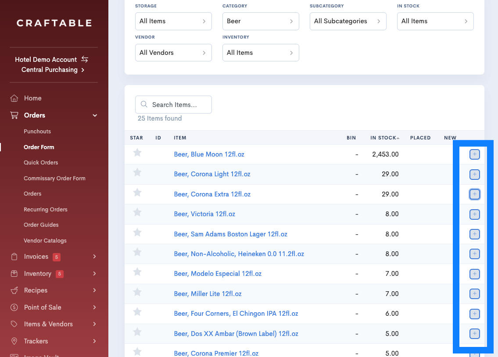498x357 pixels.
Task: Star the Blue Moon beer item
Action: pyautogui.click(x=137, y=153)
